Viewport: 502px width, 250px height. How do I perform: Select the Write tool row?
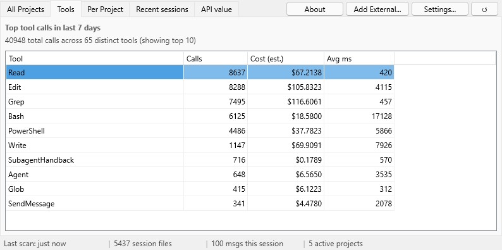(200, 145)
